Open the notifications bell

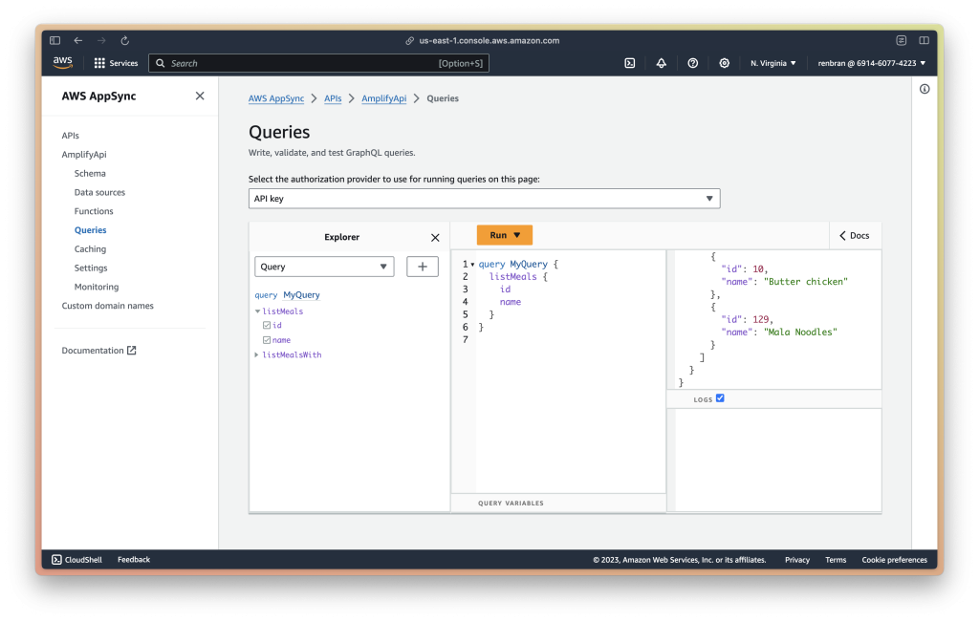(661, 62)
